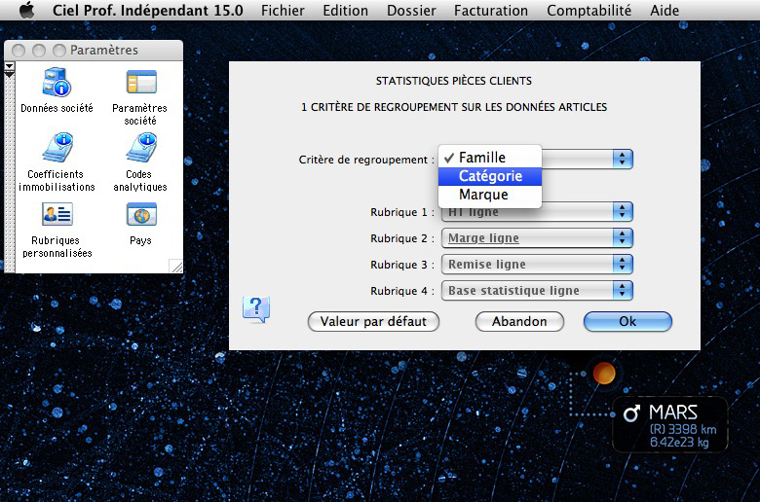
Task: Close the Paramètres window
Action: click(19, 51)
